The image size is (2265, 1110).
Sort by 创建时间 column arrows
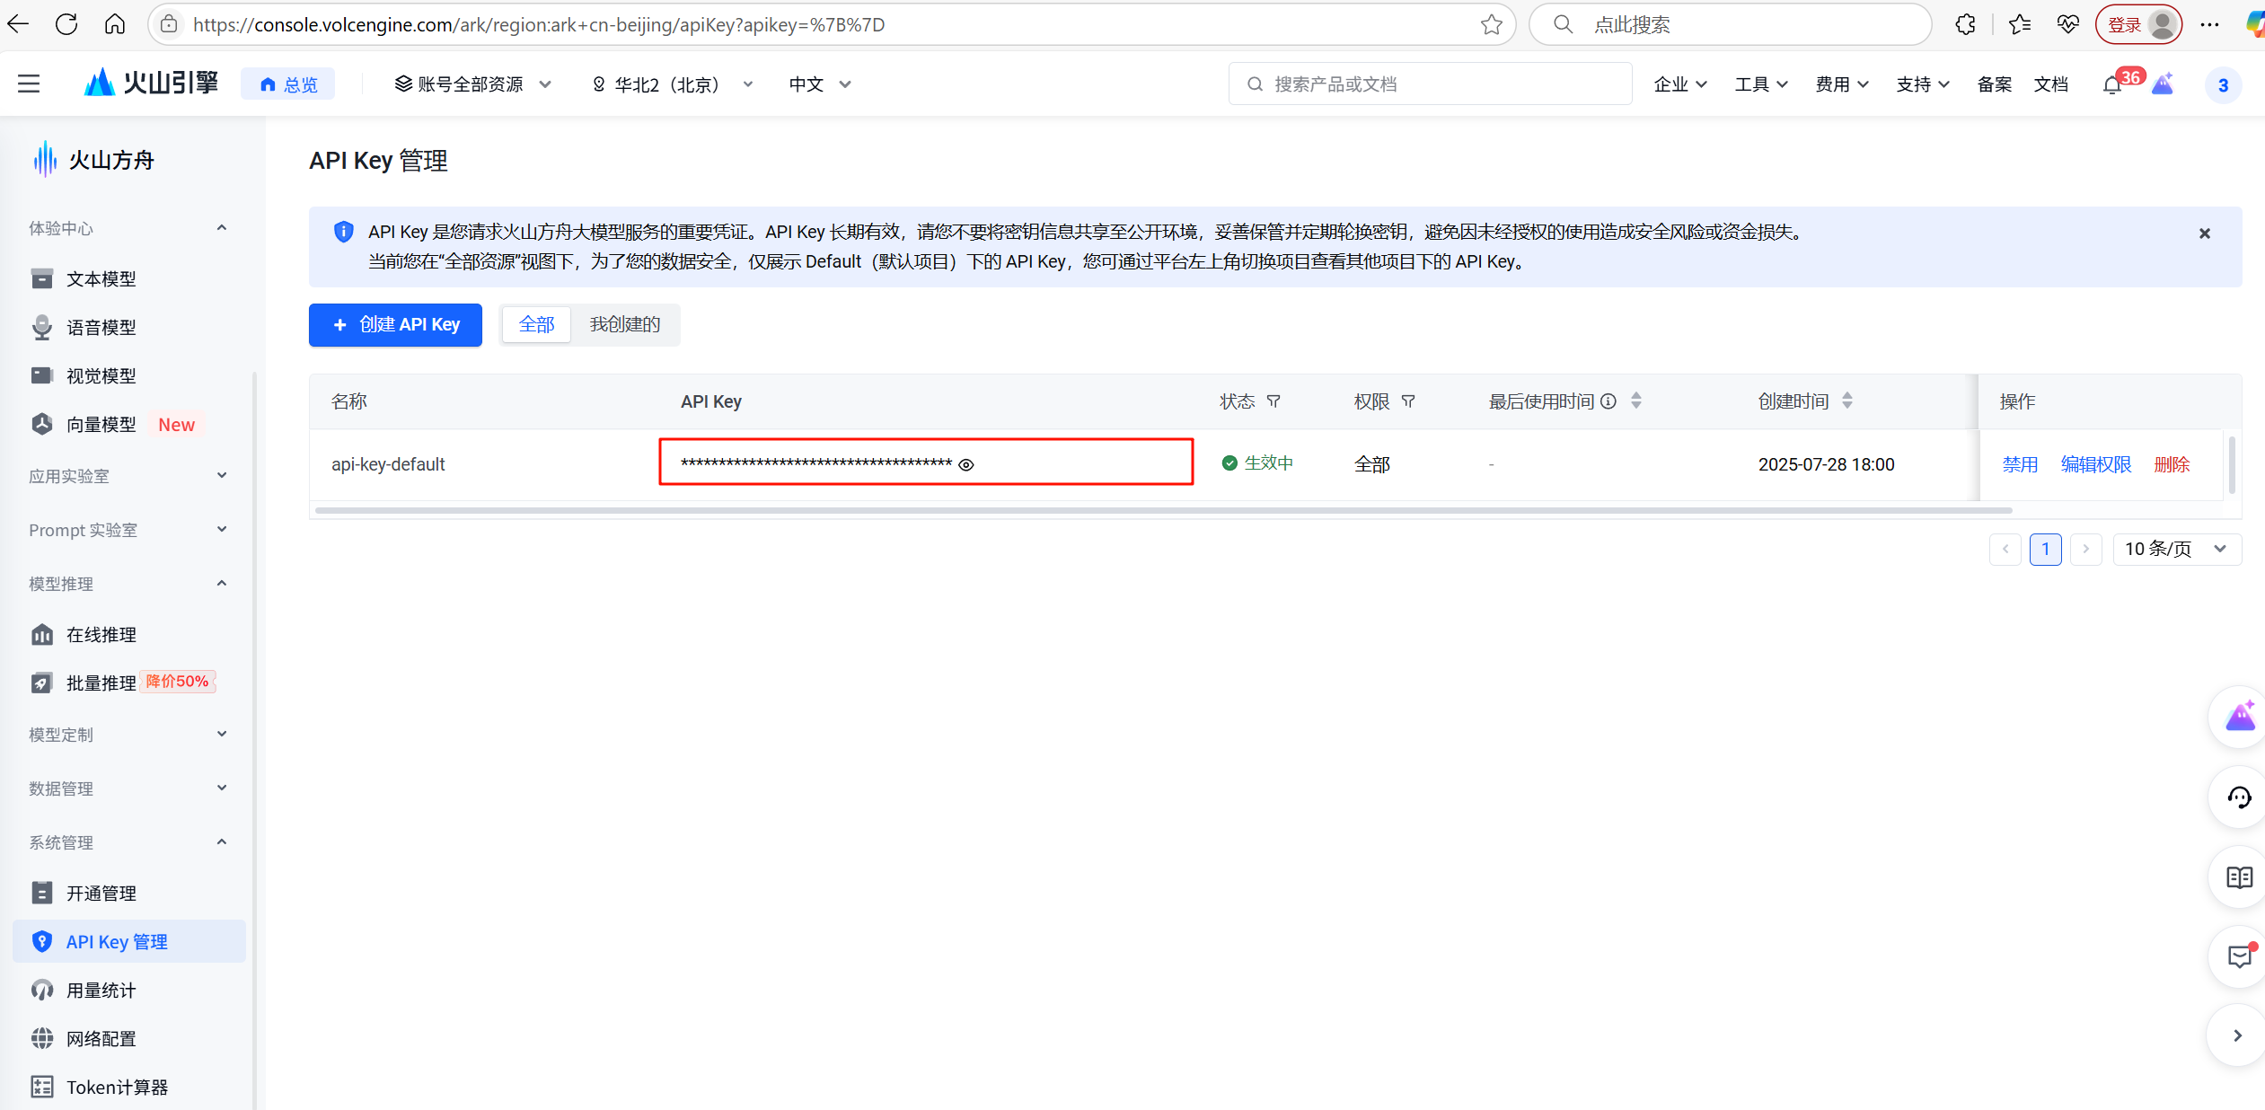click(1847, 401)
